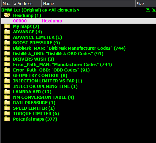Click the DisblMsk_OBD folder icon
The width and height of the screenshot is (156, 143).
pos(7,53)
